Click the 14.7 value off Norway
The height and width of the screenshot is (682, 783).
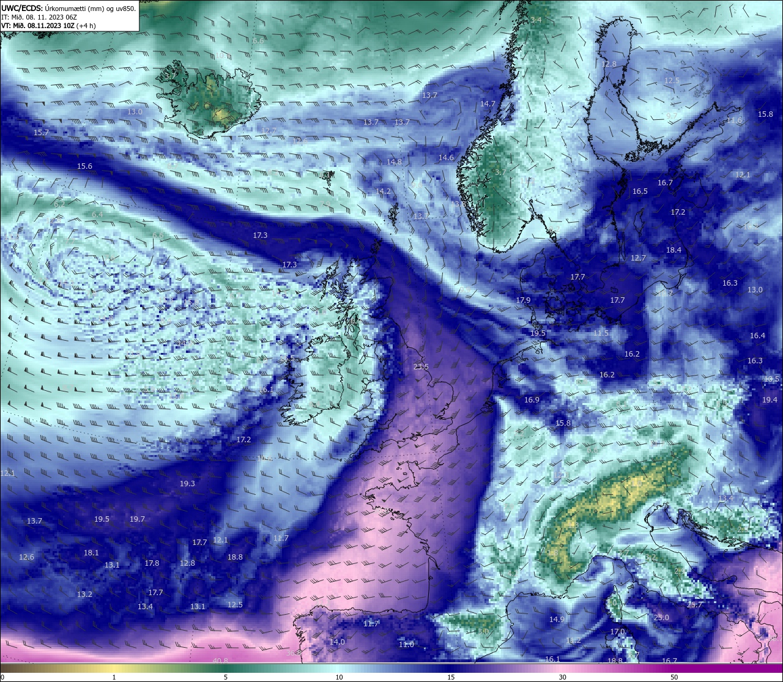click(488, 104)
